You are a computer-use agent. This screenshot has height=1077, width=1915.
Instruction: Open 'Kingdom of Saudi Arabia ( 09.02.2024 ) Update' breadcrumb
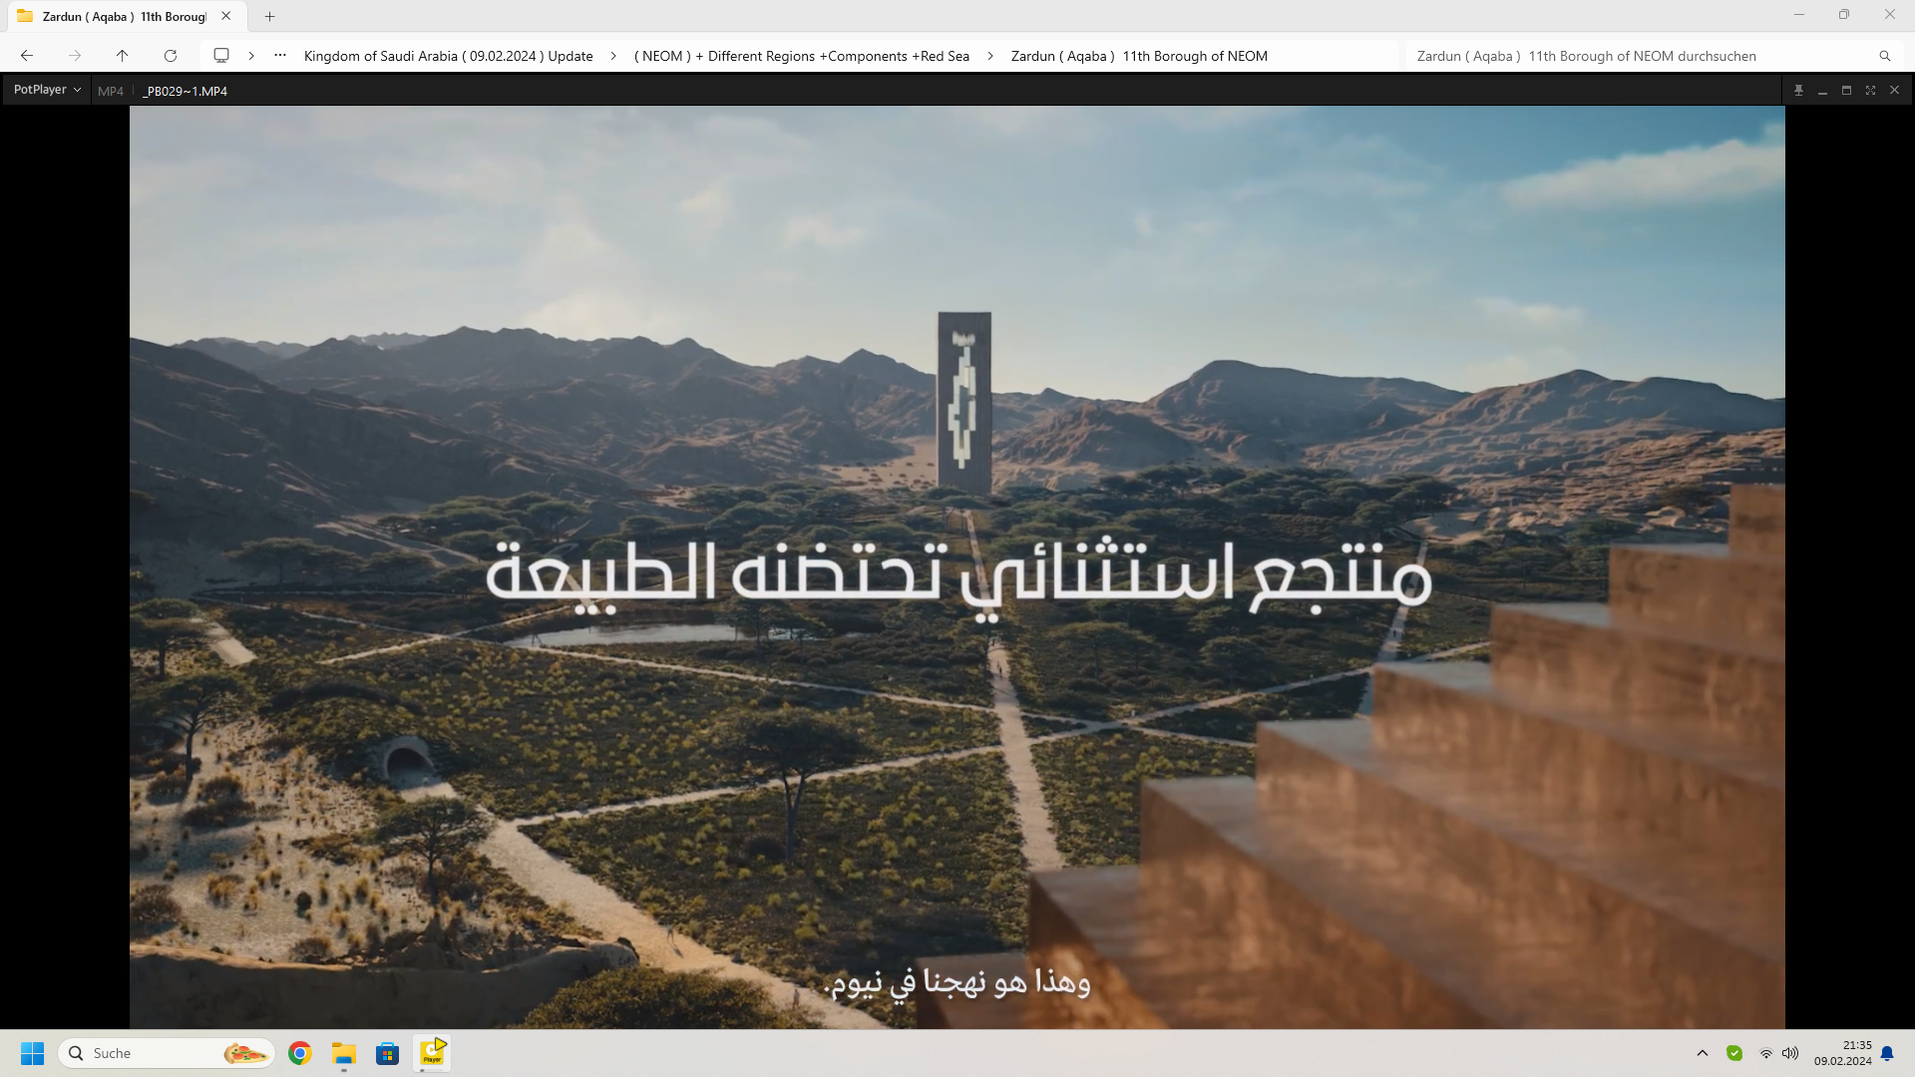pos(449,56)
